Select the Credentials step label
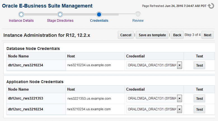218x121 pixels. pos(99,20)
